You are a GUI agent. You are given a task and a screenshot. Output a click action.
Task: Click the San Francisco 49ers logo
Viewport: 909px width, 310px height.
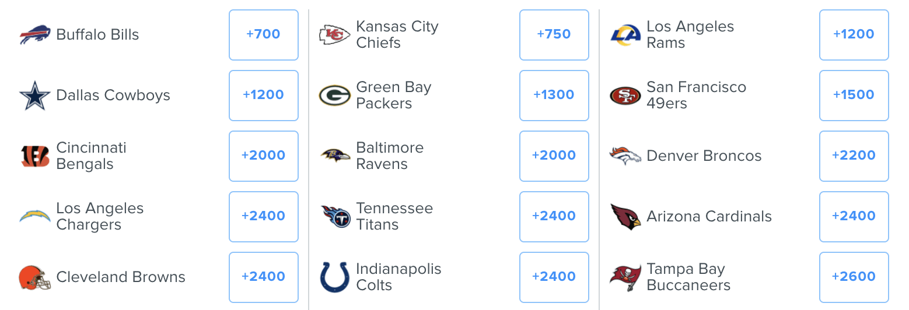(625, 96)
